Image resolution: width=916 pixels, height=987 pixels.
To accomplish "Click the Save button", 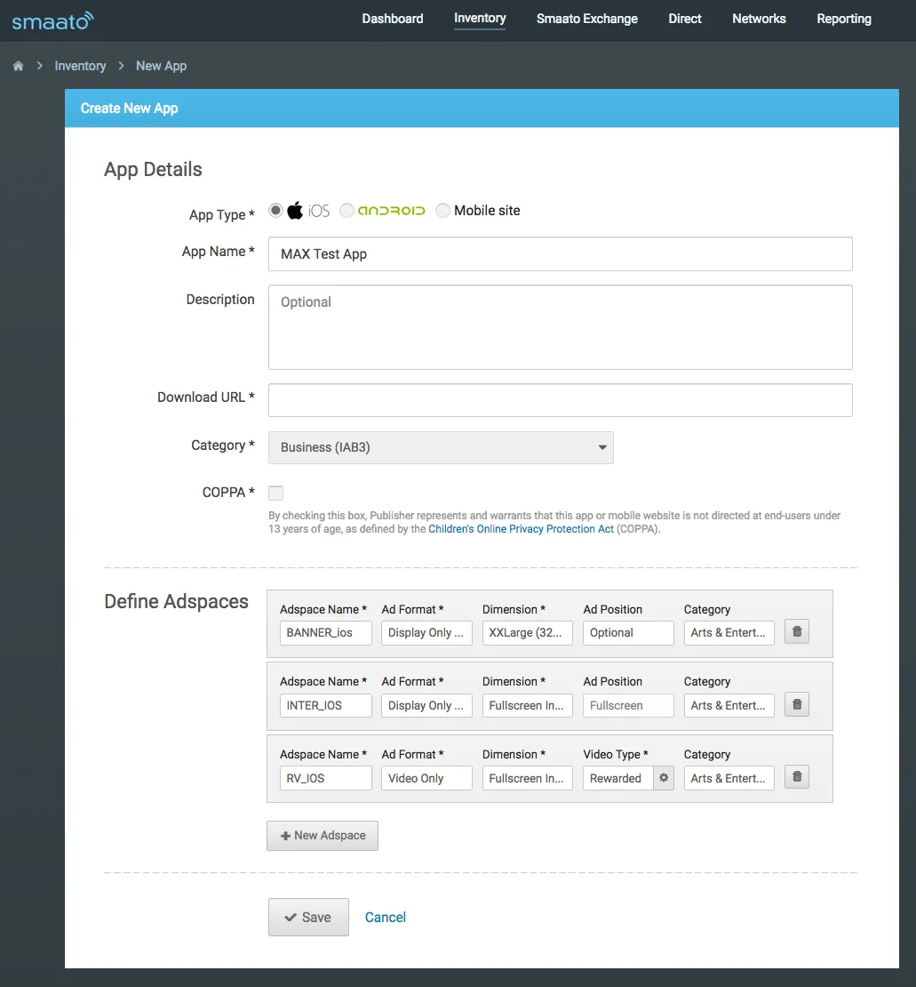I will coord(308,917).
